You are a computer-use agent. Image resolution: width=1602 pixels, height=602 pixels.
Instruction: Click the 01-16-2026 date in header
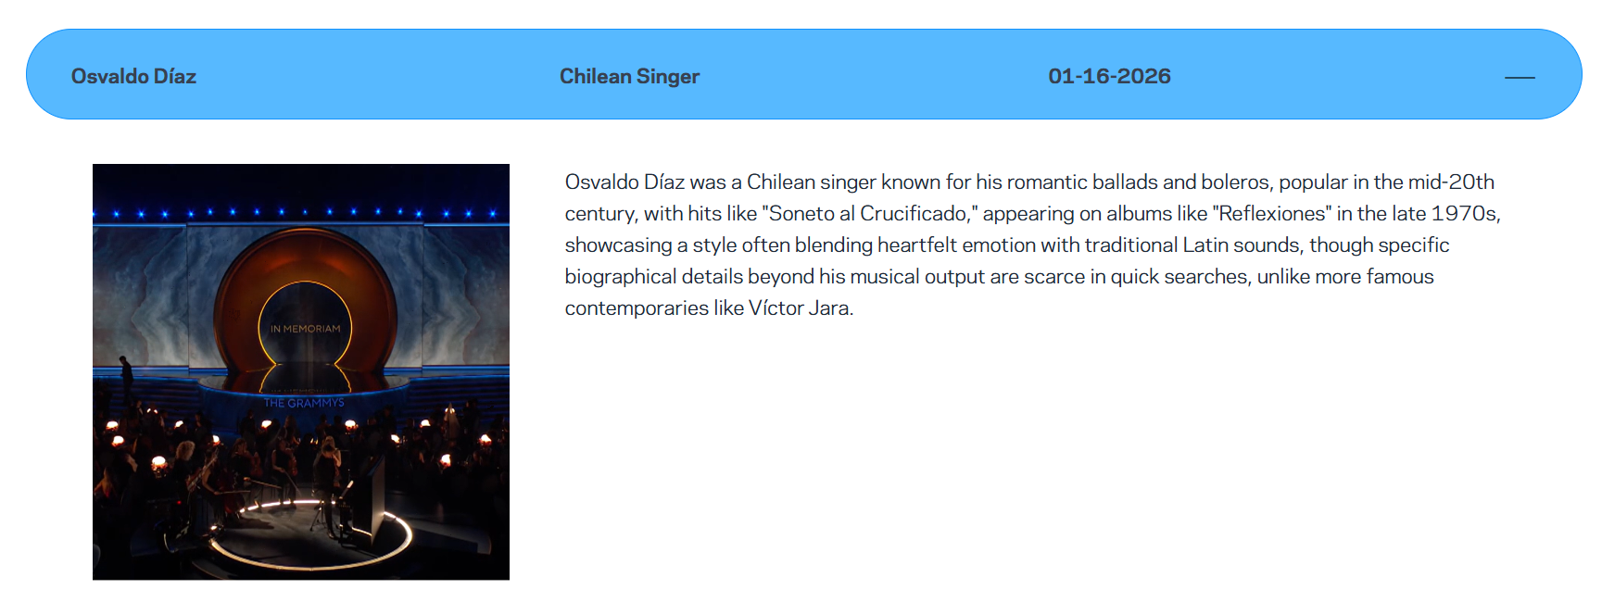1109,77
